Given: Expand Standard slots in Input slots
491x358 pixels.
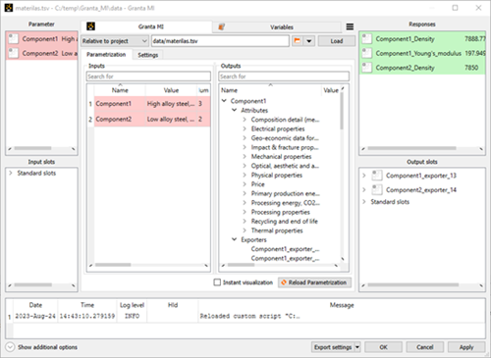Looking at the screenshot, I should 11,173.
